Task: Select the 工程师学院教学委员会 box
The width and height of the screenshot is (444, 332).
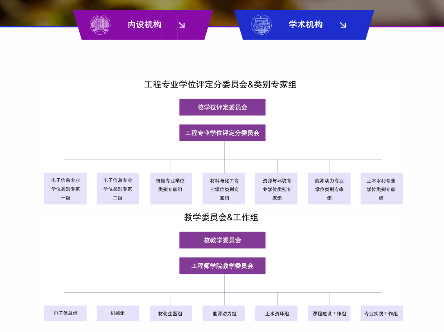Action: [x=222, y=266]
